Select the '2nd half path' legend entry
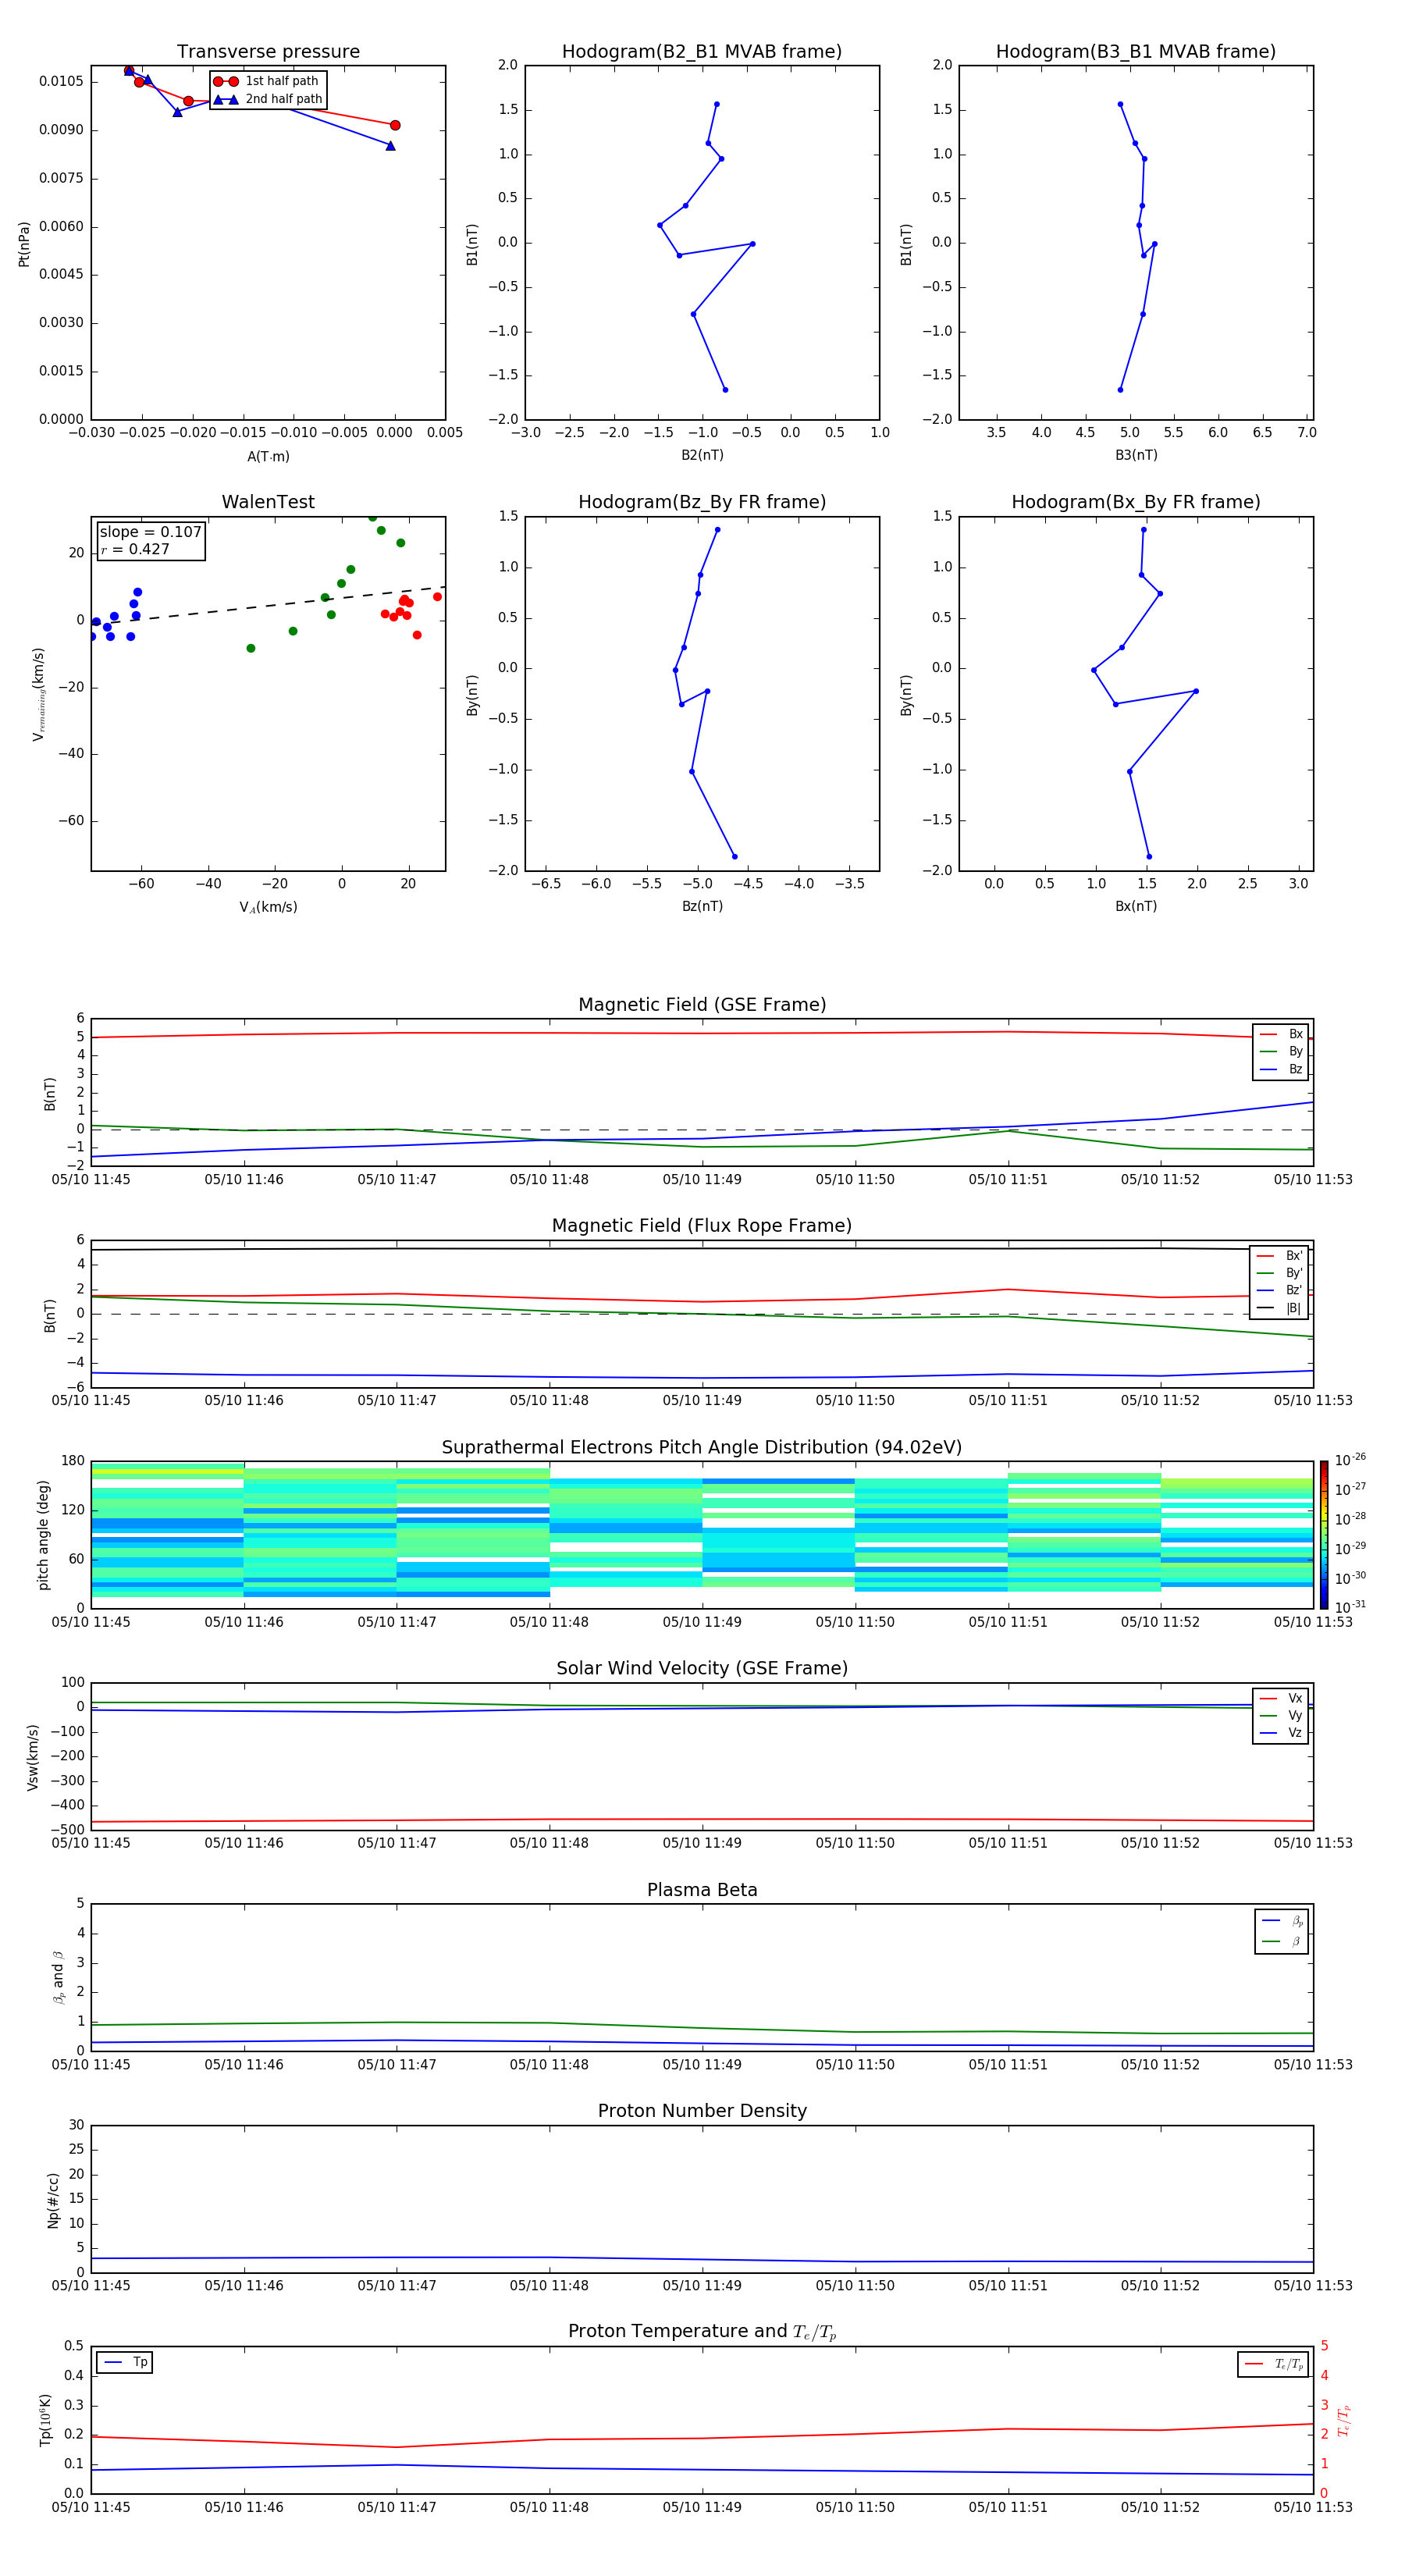The height and width of the screenshot is (2576, 1405). coord(268,99)
